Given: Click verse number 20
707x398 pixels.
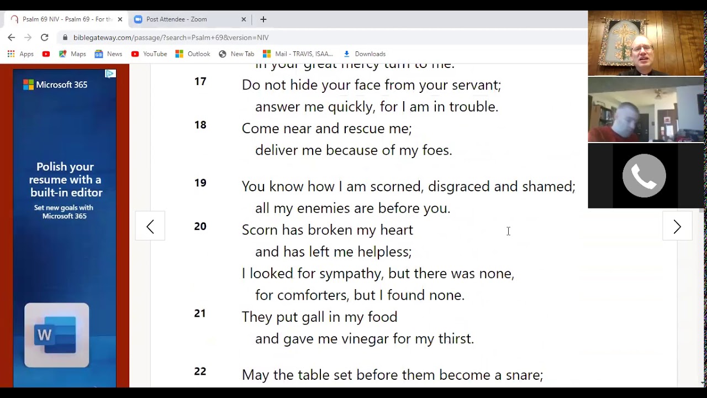Looking at the screenshot, I should [200, 226].
